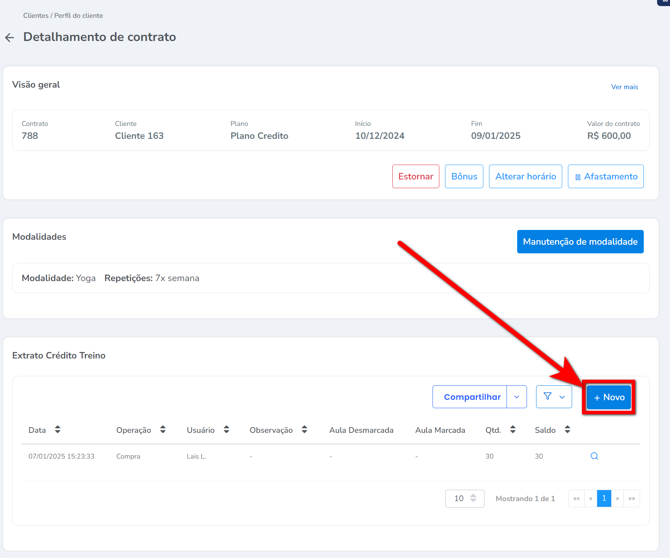
Task: Open the magnifier details icon on Compra row
Action: (594, 456)
